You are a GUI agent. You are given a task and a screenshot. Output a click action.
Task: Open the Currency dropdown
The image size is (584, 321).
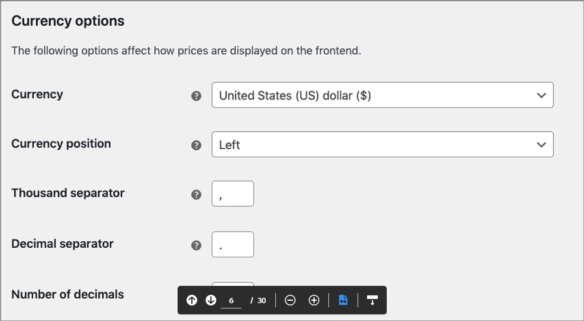tap(382, 95)
